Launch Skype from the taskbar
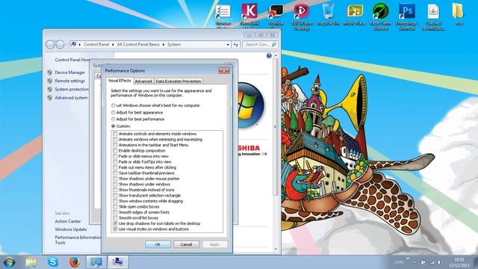478x269 pixels. coord(53,262)
